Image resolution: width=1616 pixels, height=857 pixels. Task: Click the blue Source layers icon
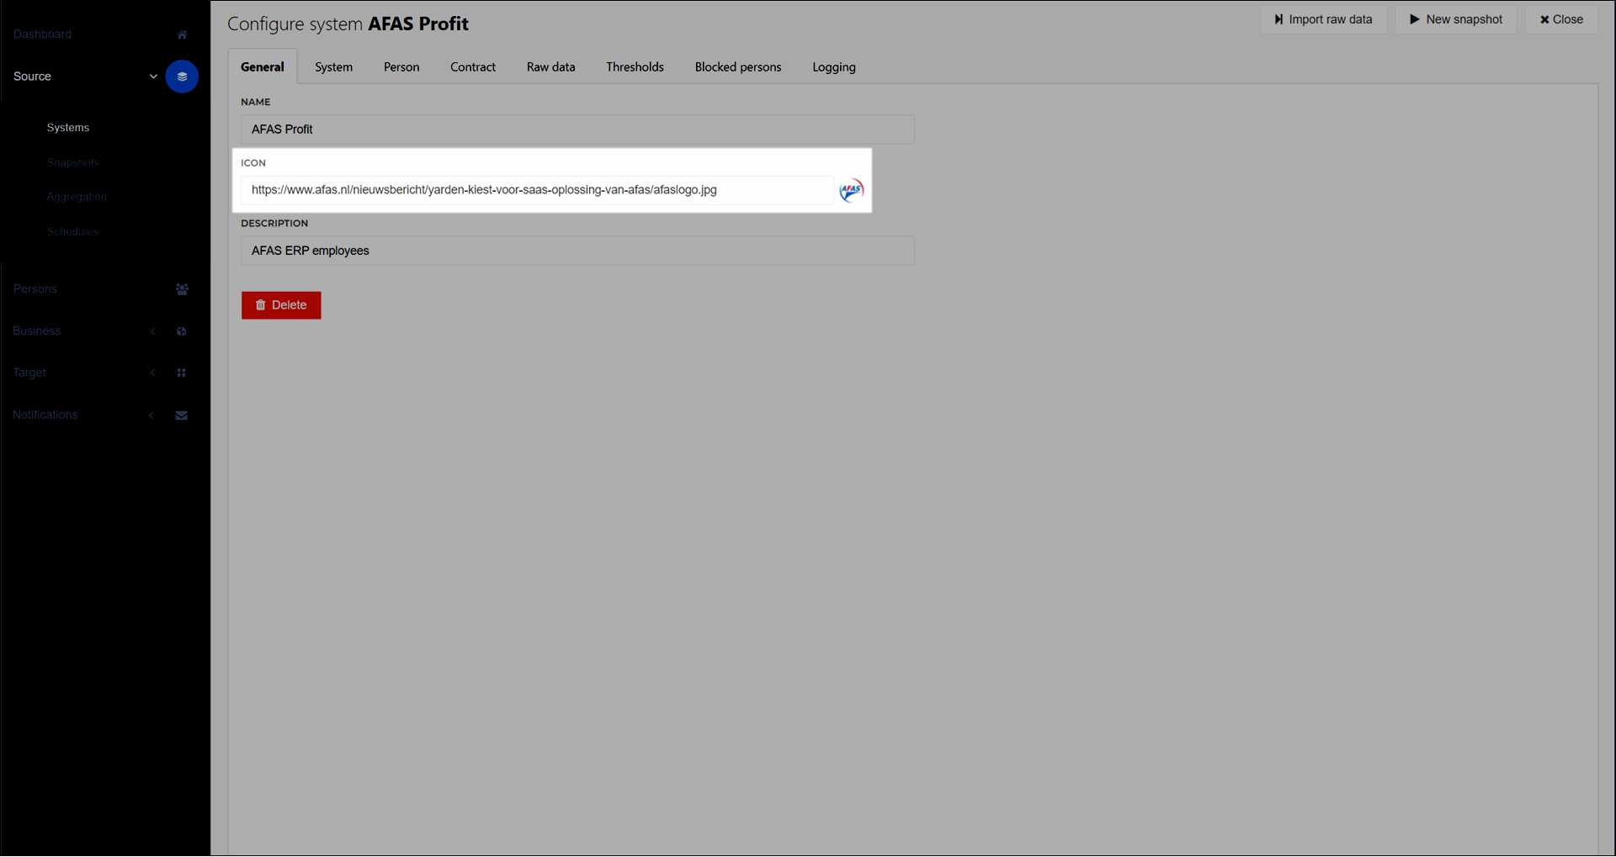(x=182, y=77)
